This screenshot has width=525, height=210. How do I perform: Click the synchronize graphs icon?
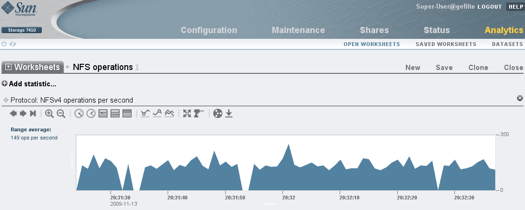point(218,114)
